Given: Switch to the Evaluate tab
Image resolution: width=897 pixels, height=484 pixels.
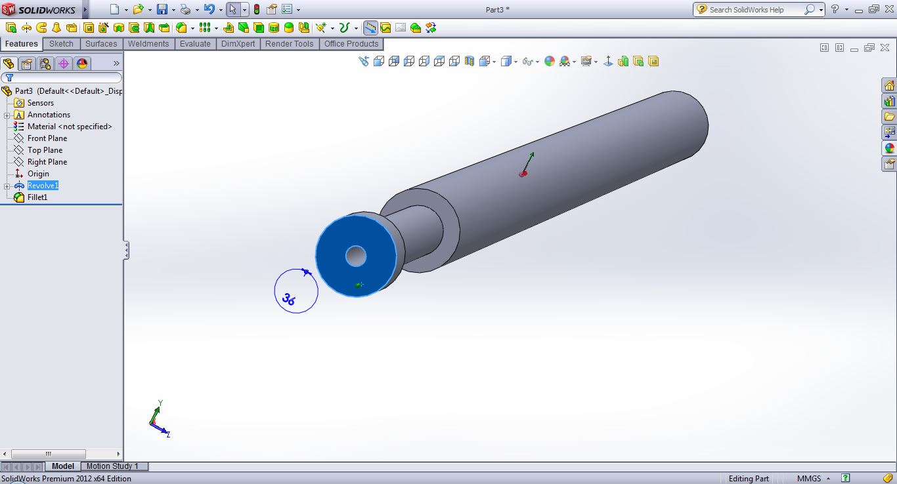Looking at the screenshot, I should point(195,44).
